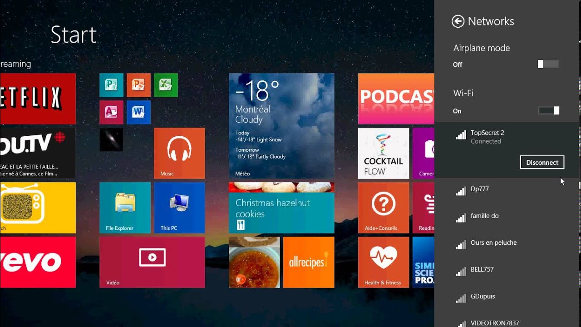The image size is (581, 327).
Task: Open the Music app tile
Action: [x=179, y=153]
